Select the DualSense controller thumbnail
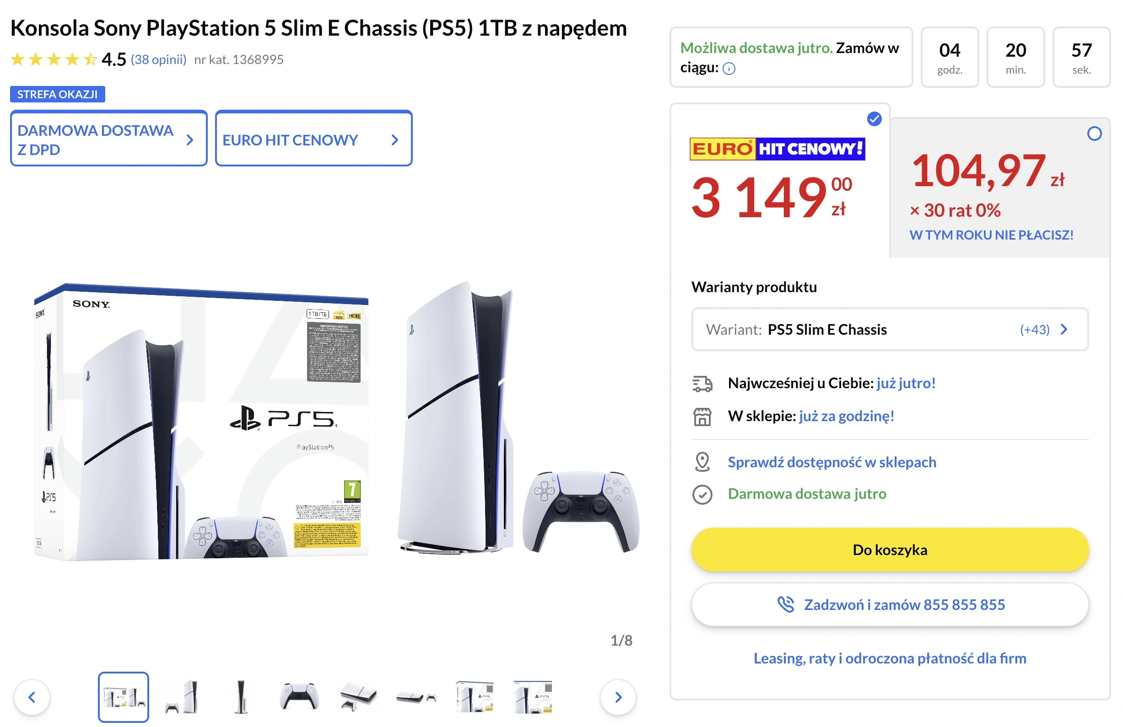Viewport: 1123px width, 727px height. click(299, 697)
